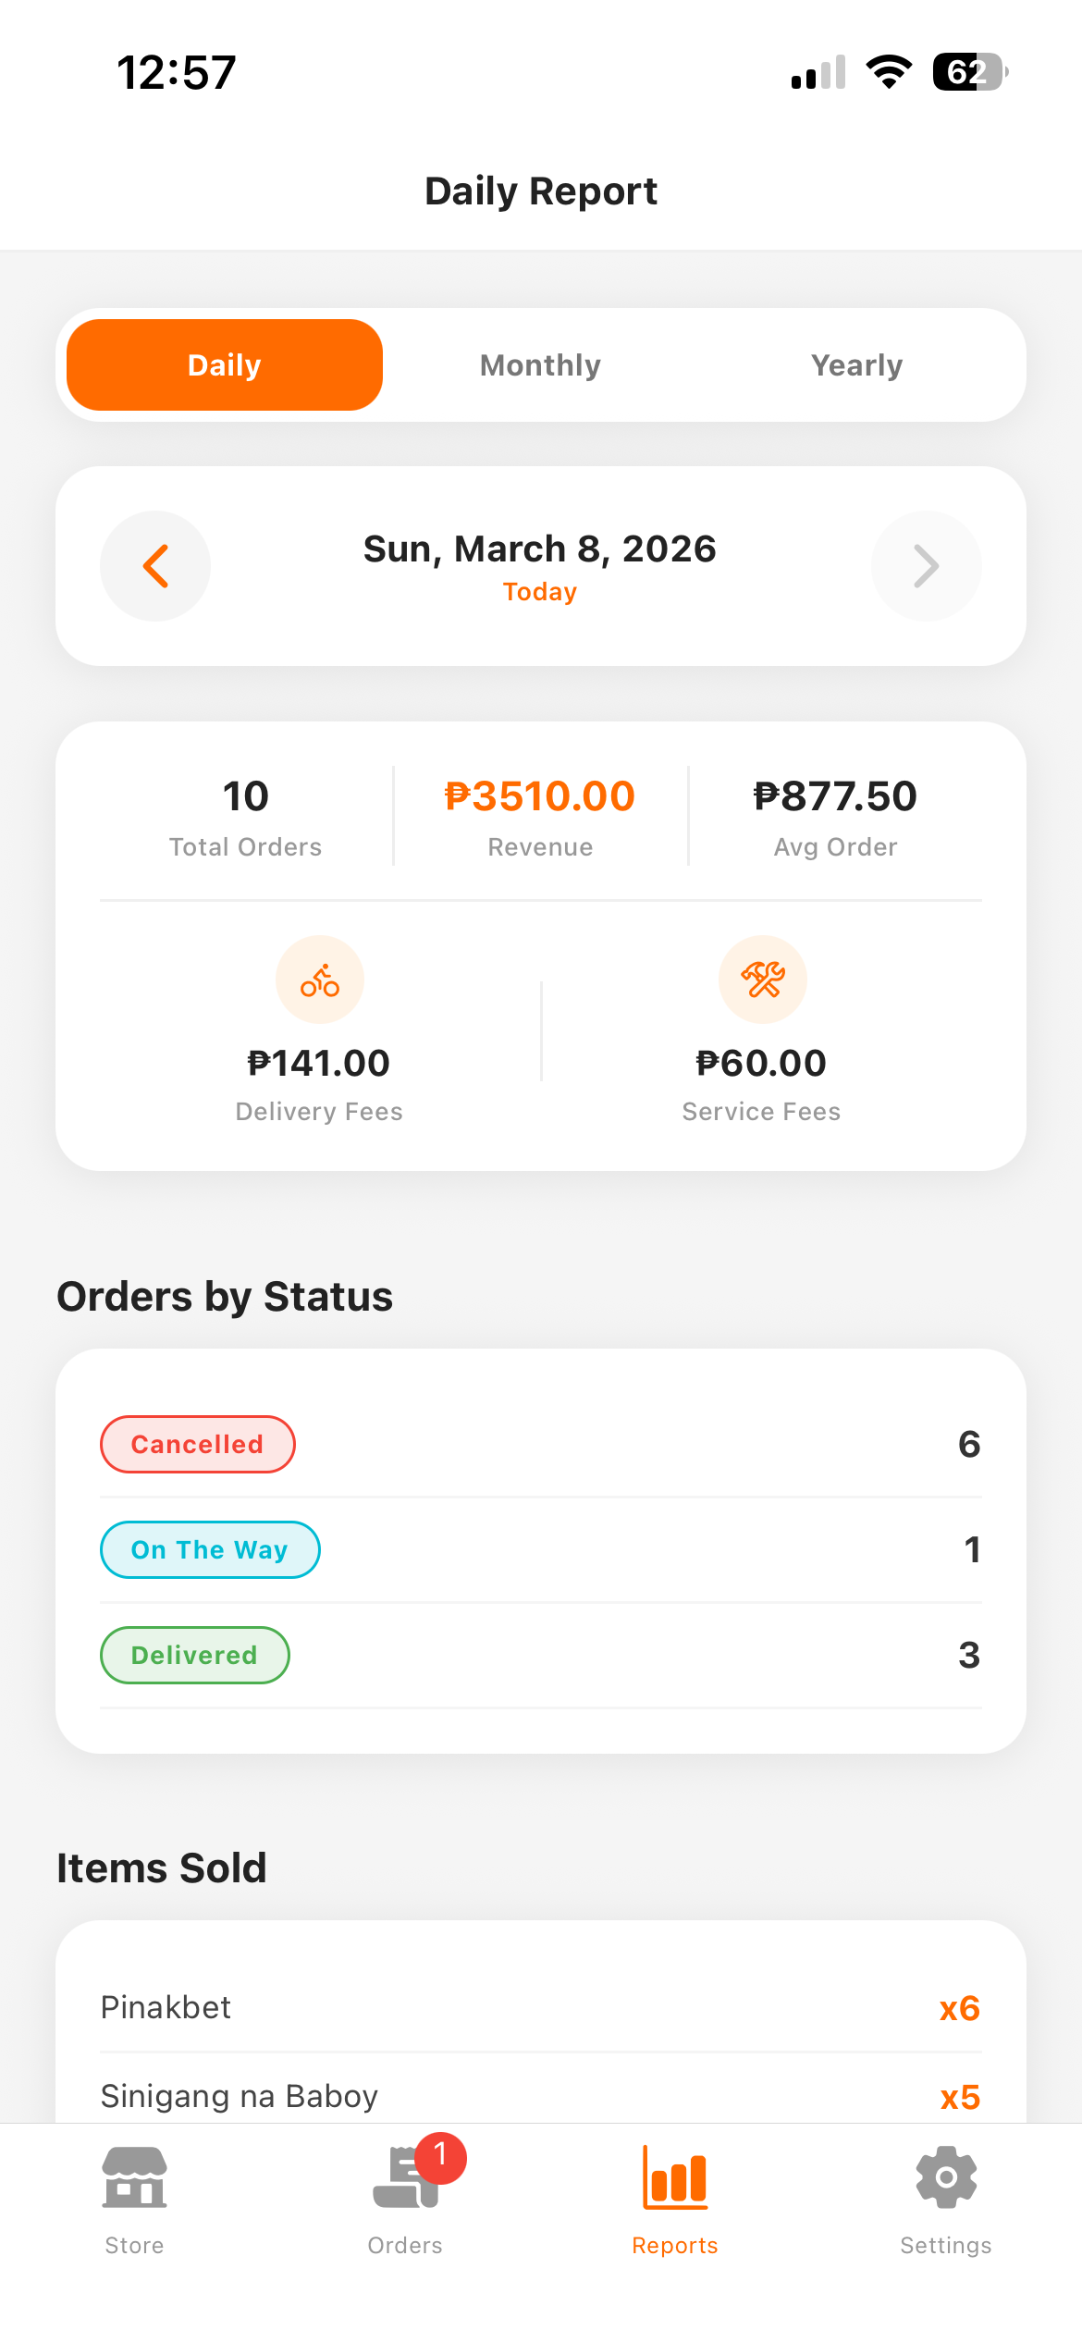Tap the battery indicator in status bar
This screenshot has width=1082, height=2342.
point(969,72)
